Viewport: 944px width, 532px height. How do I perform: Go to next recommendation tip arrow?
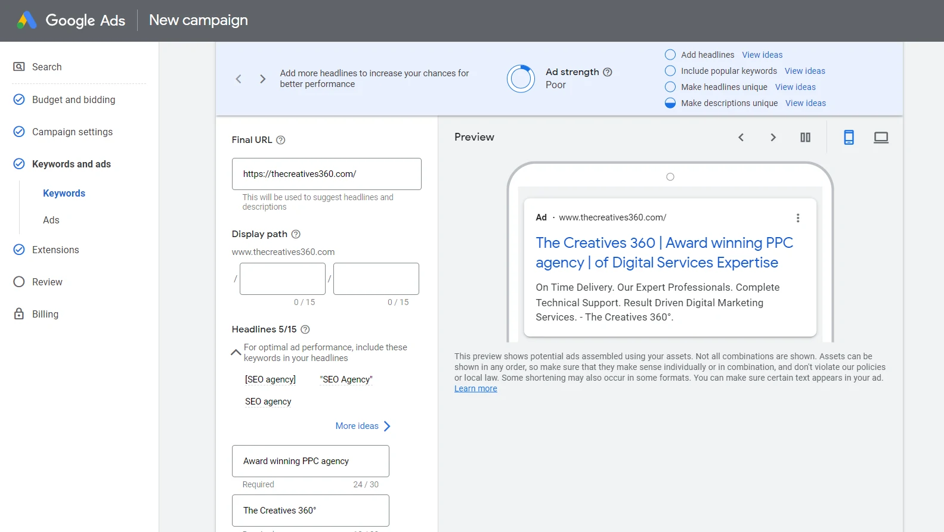(x=262, y=79)
